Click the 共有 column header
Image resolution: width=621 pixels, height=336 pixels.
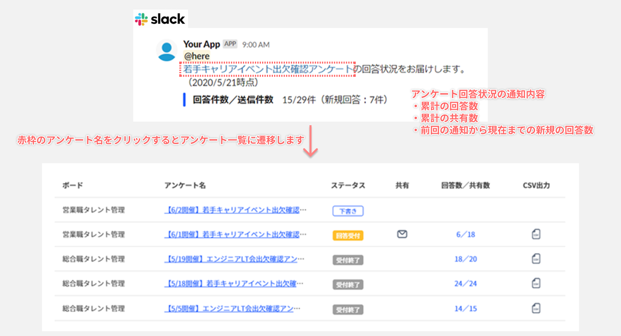pos(402,185)
